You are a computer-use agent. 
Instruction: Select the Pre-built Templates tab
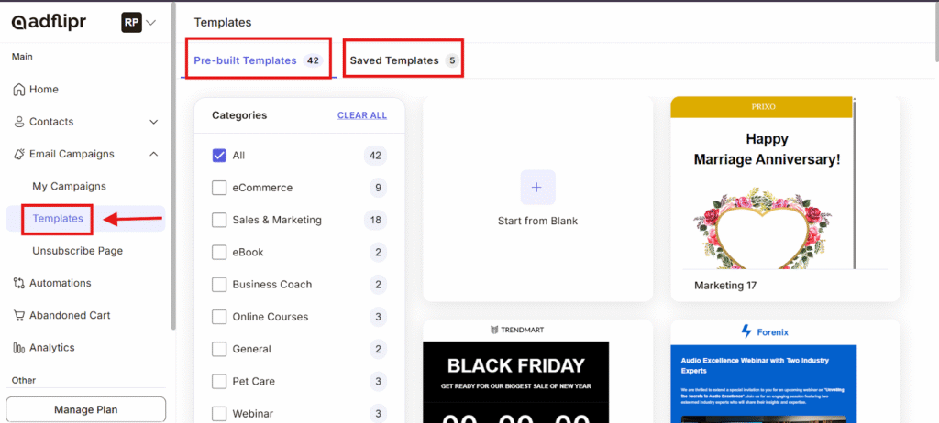(x=245, y=60)
